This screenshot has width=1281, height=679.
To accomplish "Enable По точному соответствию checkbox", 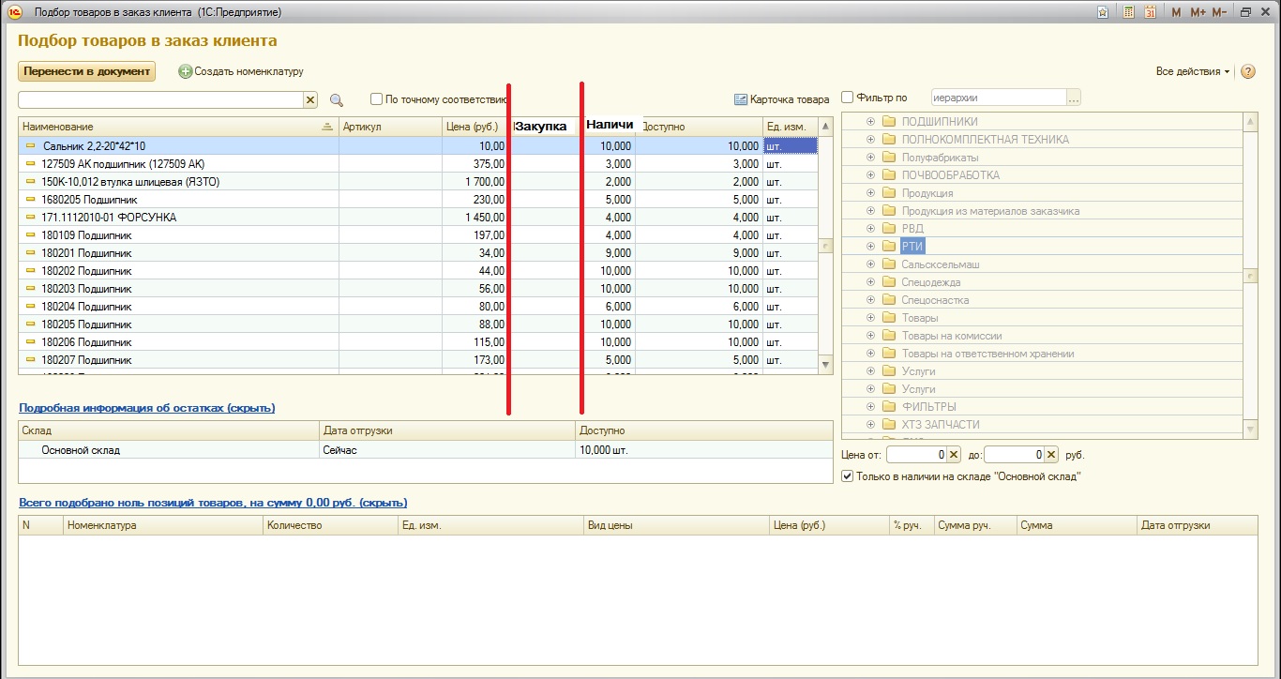I will [376, 98].
